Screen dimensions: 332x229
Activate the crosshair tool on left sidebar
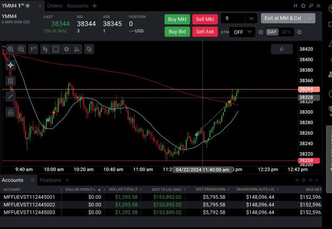(x=11, y=65)
